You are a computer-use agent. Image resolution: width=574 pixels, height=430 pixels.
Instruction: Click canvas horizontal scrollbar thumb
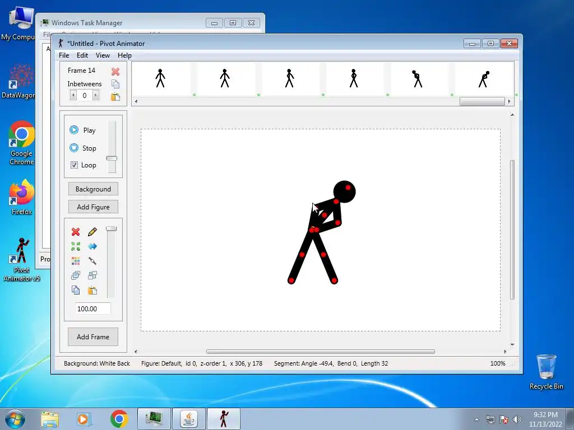tap(320, 352)
